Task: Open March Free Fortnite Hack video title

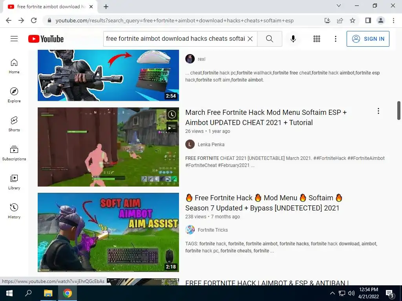Action: point(266,118)
